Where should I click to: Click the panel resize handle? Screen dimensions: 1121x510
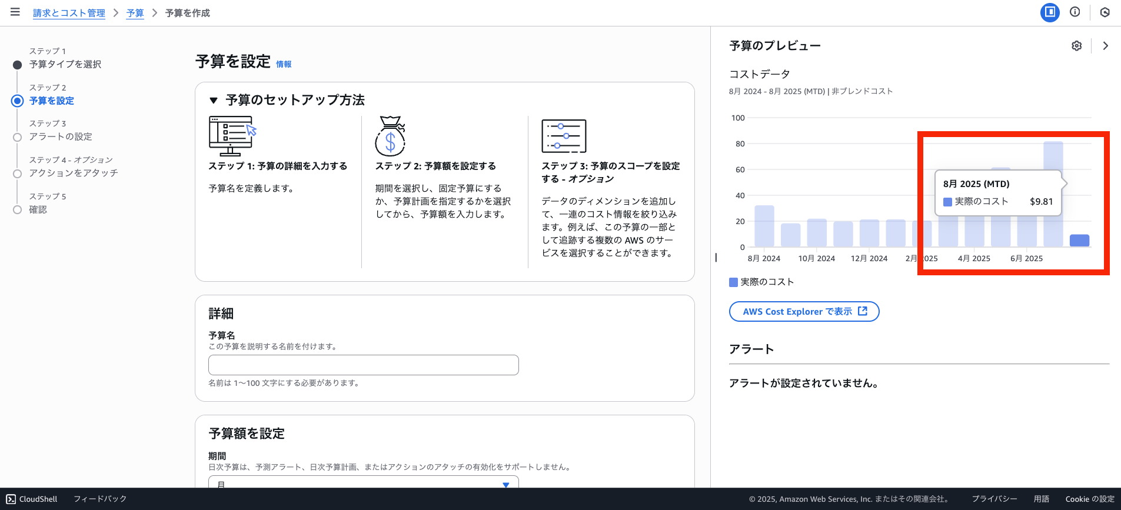[x=716, y=257]
